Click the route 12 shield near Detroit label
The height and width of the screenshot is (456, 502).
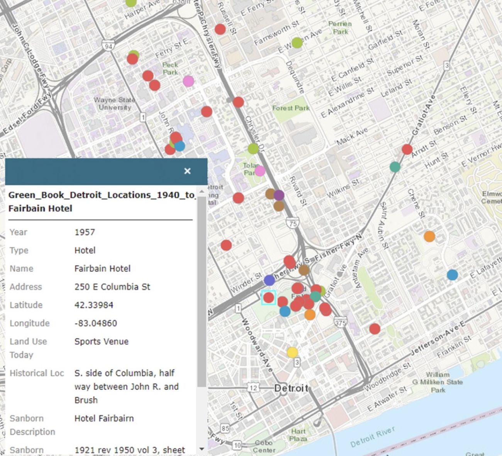tap(253, 388)
